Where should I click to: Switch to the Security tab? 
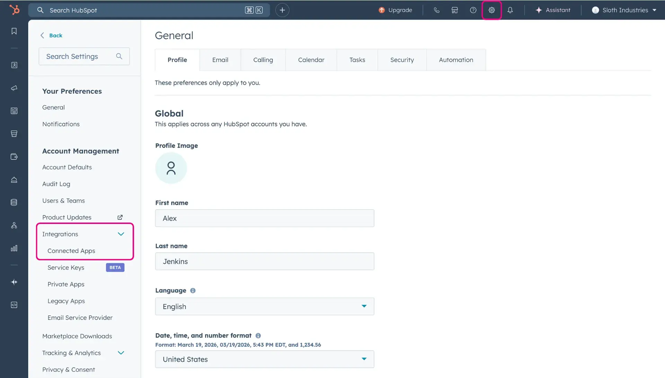pos(402,60)
